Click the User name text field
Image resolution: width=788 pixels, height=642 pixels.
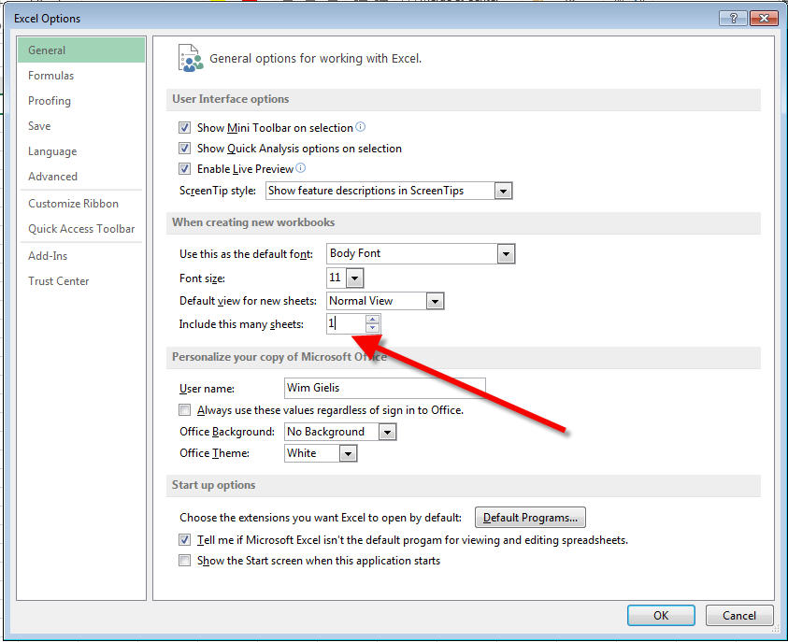click(x=385, y=388)
